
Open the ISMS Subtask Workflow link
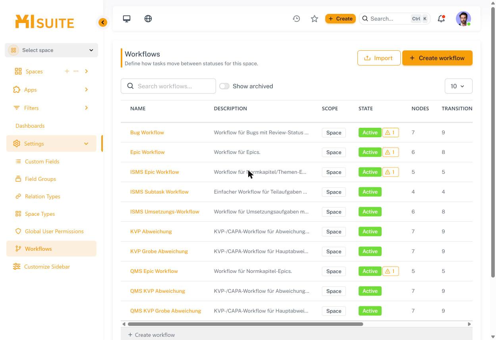pyautogui.click(x=159, y=192)
